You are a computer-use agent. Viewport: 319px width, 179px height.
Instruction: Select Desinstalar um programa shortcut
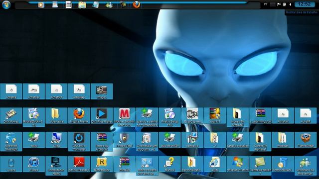pyautogui.click(x=147, y=141)
